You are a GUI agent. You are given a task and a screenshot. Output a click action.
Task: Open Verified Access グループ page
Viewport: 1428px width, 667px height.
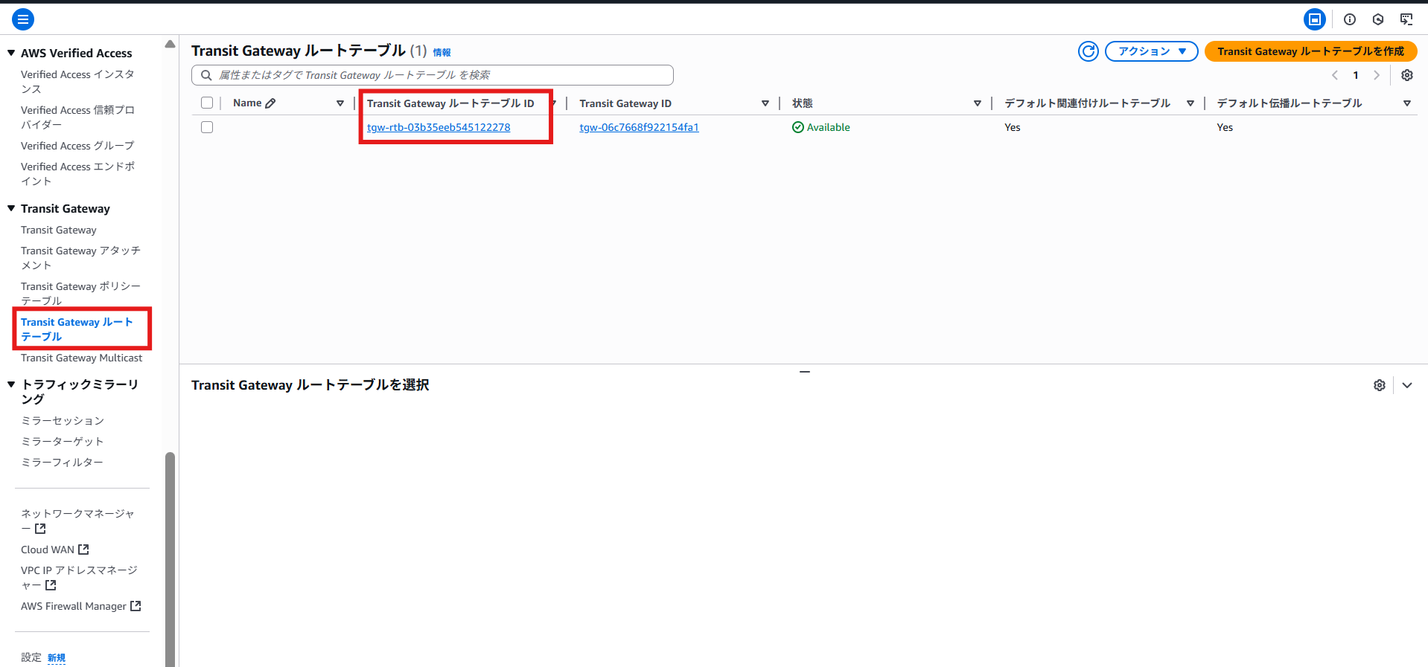coord(77,146)
